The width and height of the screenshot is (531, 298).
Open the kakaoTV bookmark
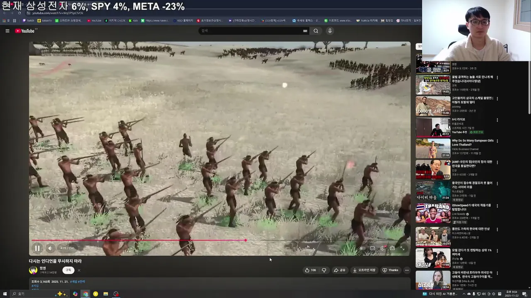[44, 20]
